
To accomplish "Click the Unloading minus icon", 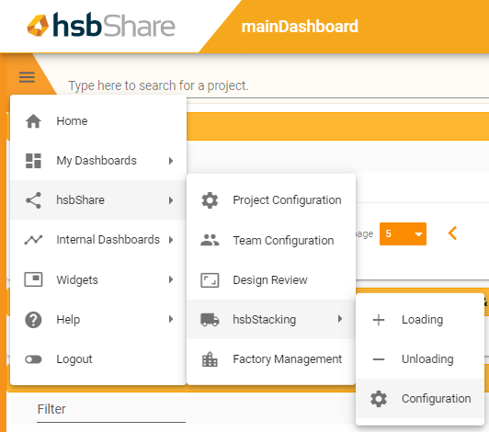I will pos(379,359).
